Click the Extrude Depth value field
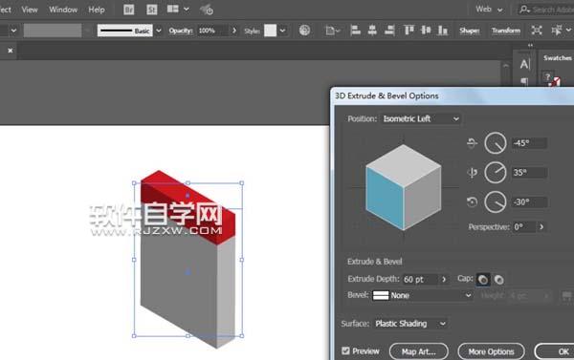This screenshot has height=360, width=574. tap(421, 280)
